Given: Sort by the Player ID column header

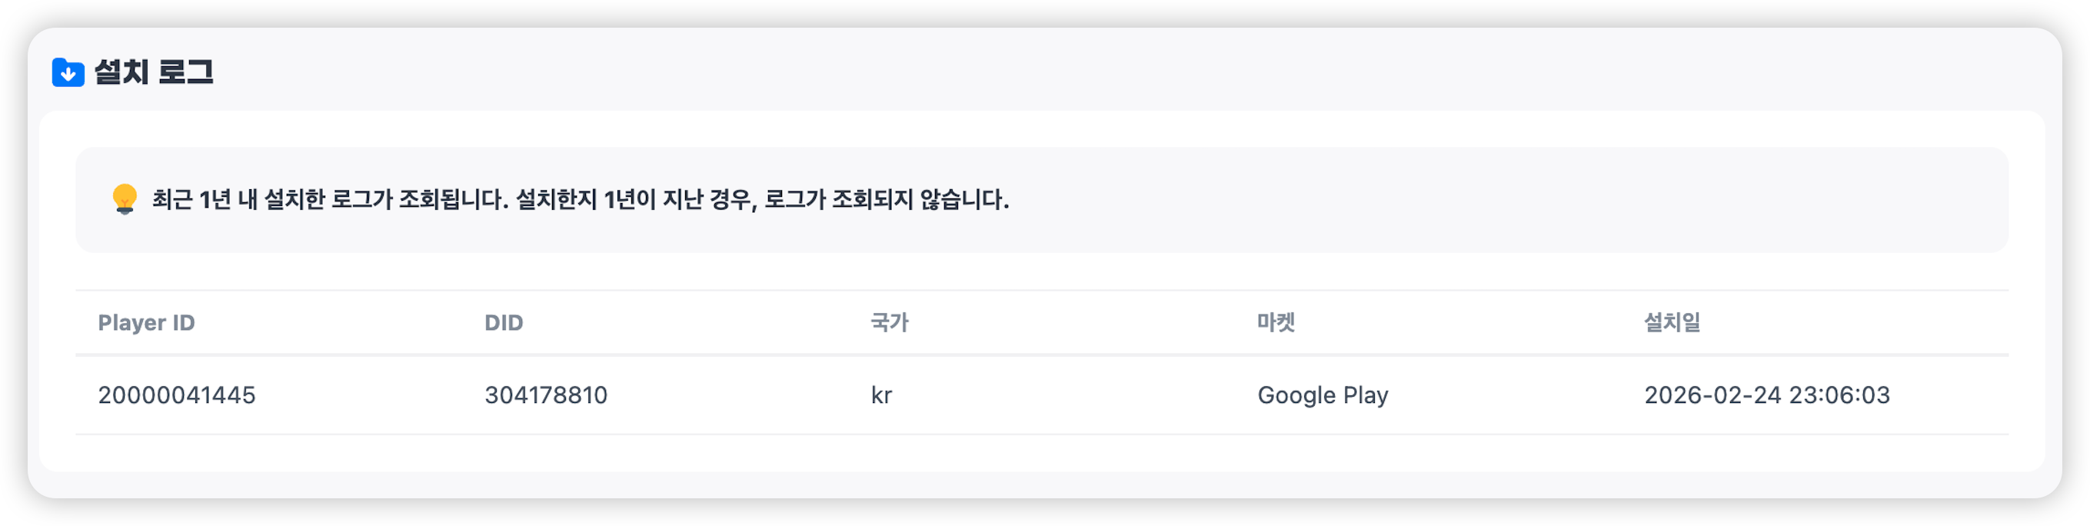Looking at the screenshot, I should click(x=146, y=323).
